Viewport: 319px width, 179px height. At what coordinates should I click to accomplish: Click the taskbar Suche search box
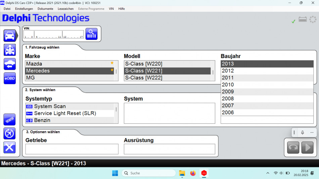coord(149,173)
